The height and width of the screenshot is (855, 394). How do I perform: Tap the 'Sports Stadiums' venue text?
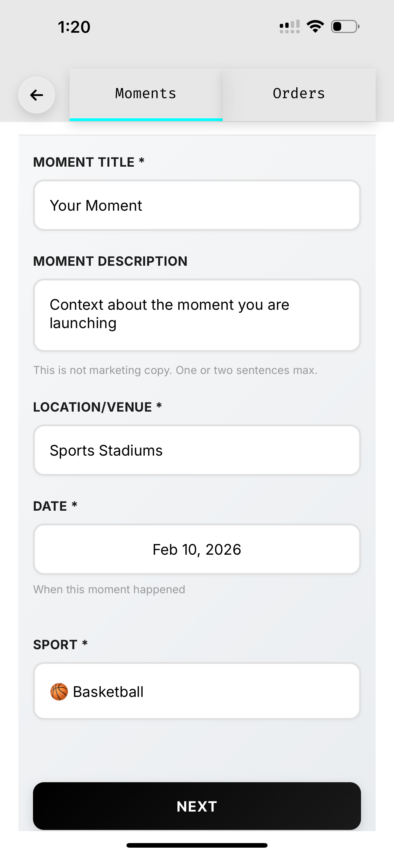106,450
